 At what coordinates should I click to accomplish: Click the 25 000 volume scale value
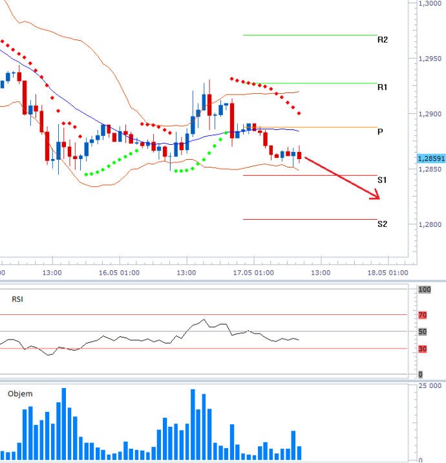coord(430,385)
